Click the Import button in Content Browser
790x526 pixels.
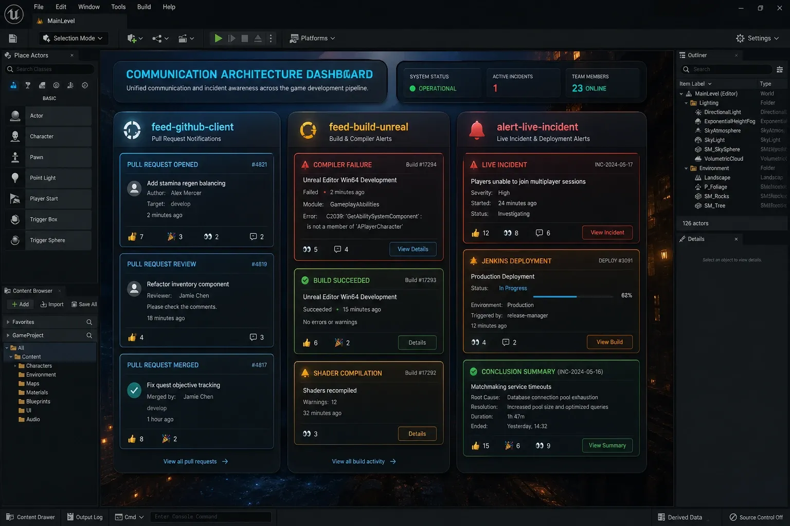coord(52,305)
